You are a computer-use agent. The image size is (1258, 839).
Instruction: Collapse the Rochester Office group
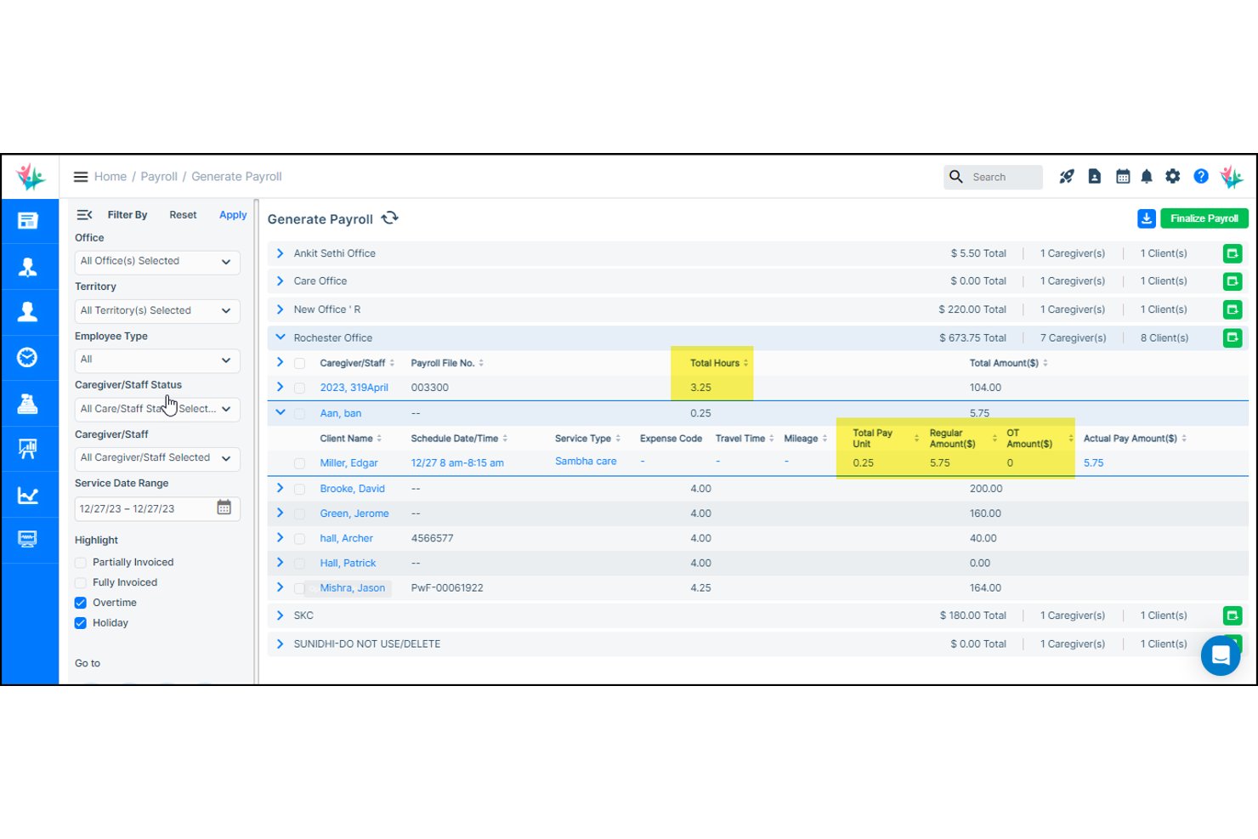[x=280, y=337]
